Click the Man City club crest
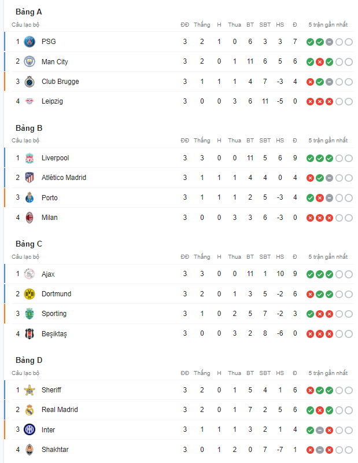This screenshot has width=358, height=463. click(29, 62)
